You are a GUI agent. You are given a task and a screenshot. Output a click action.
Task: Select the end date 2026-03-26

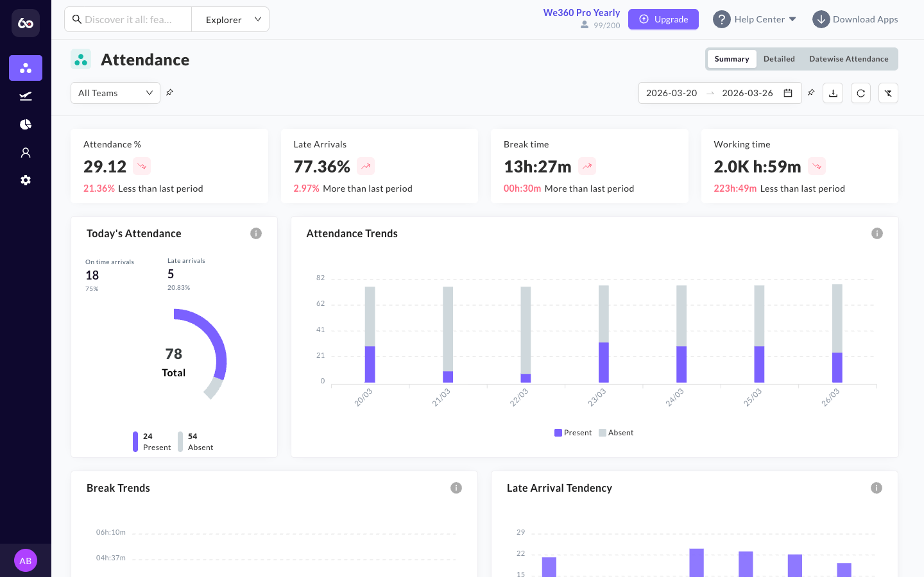point(748,93)
